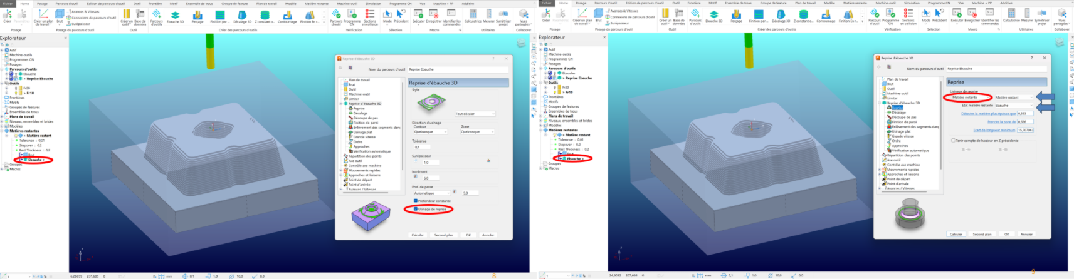Click Mesurer icon in left window ribbon
The height and width of the screenshot is (279, 1074).
[x=488, y=16]
